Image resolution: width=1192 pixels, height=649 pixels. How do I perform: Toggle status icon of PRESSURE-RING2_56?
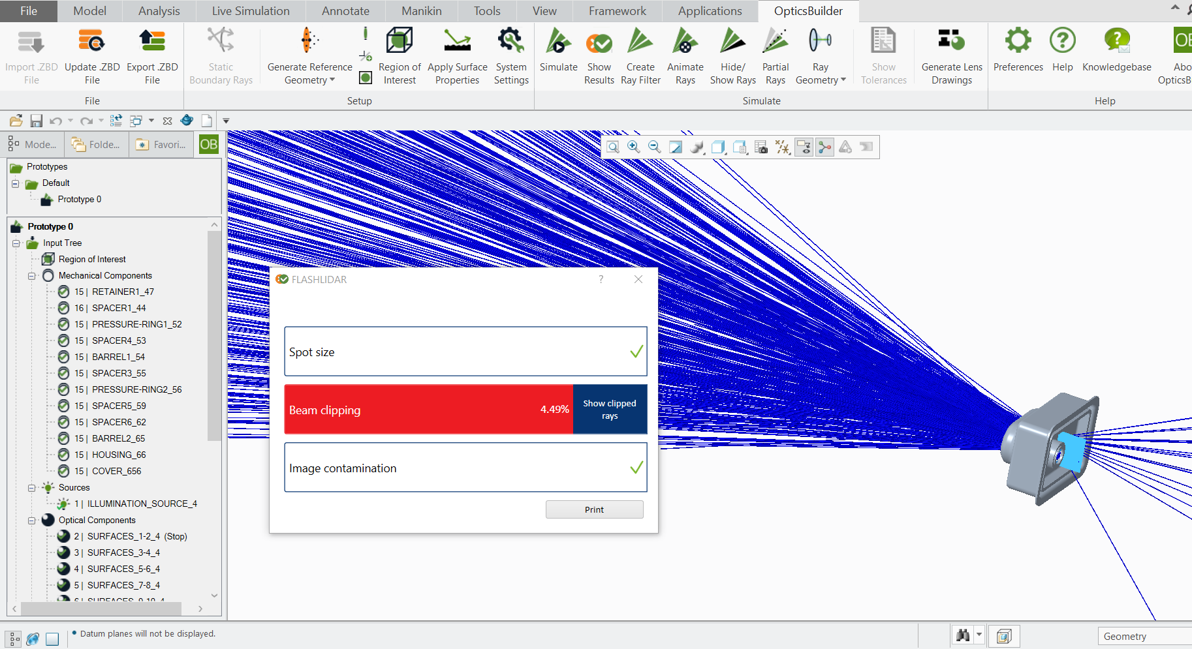63,389
